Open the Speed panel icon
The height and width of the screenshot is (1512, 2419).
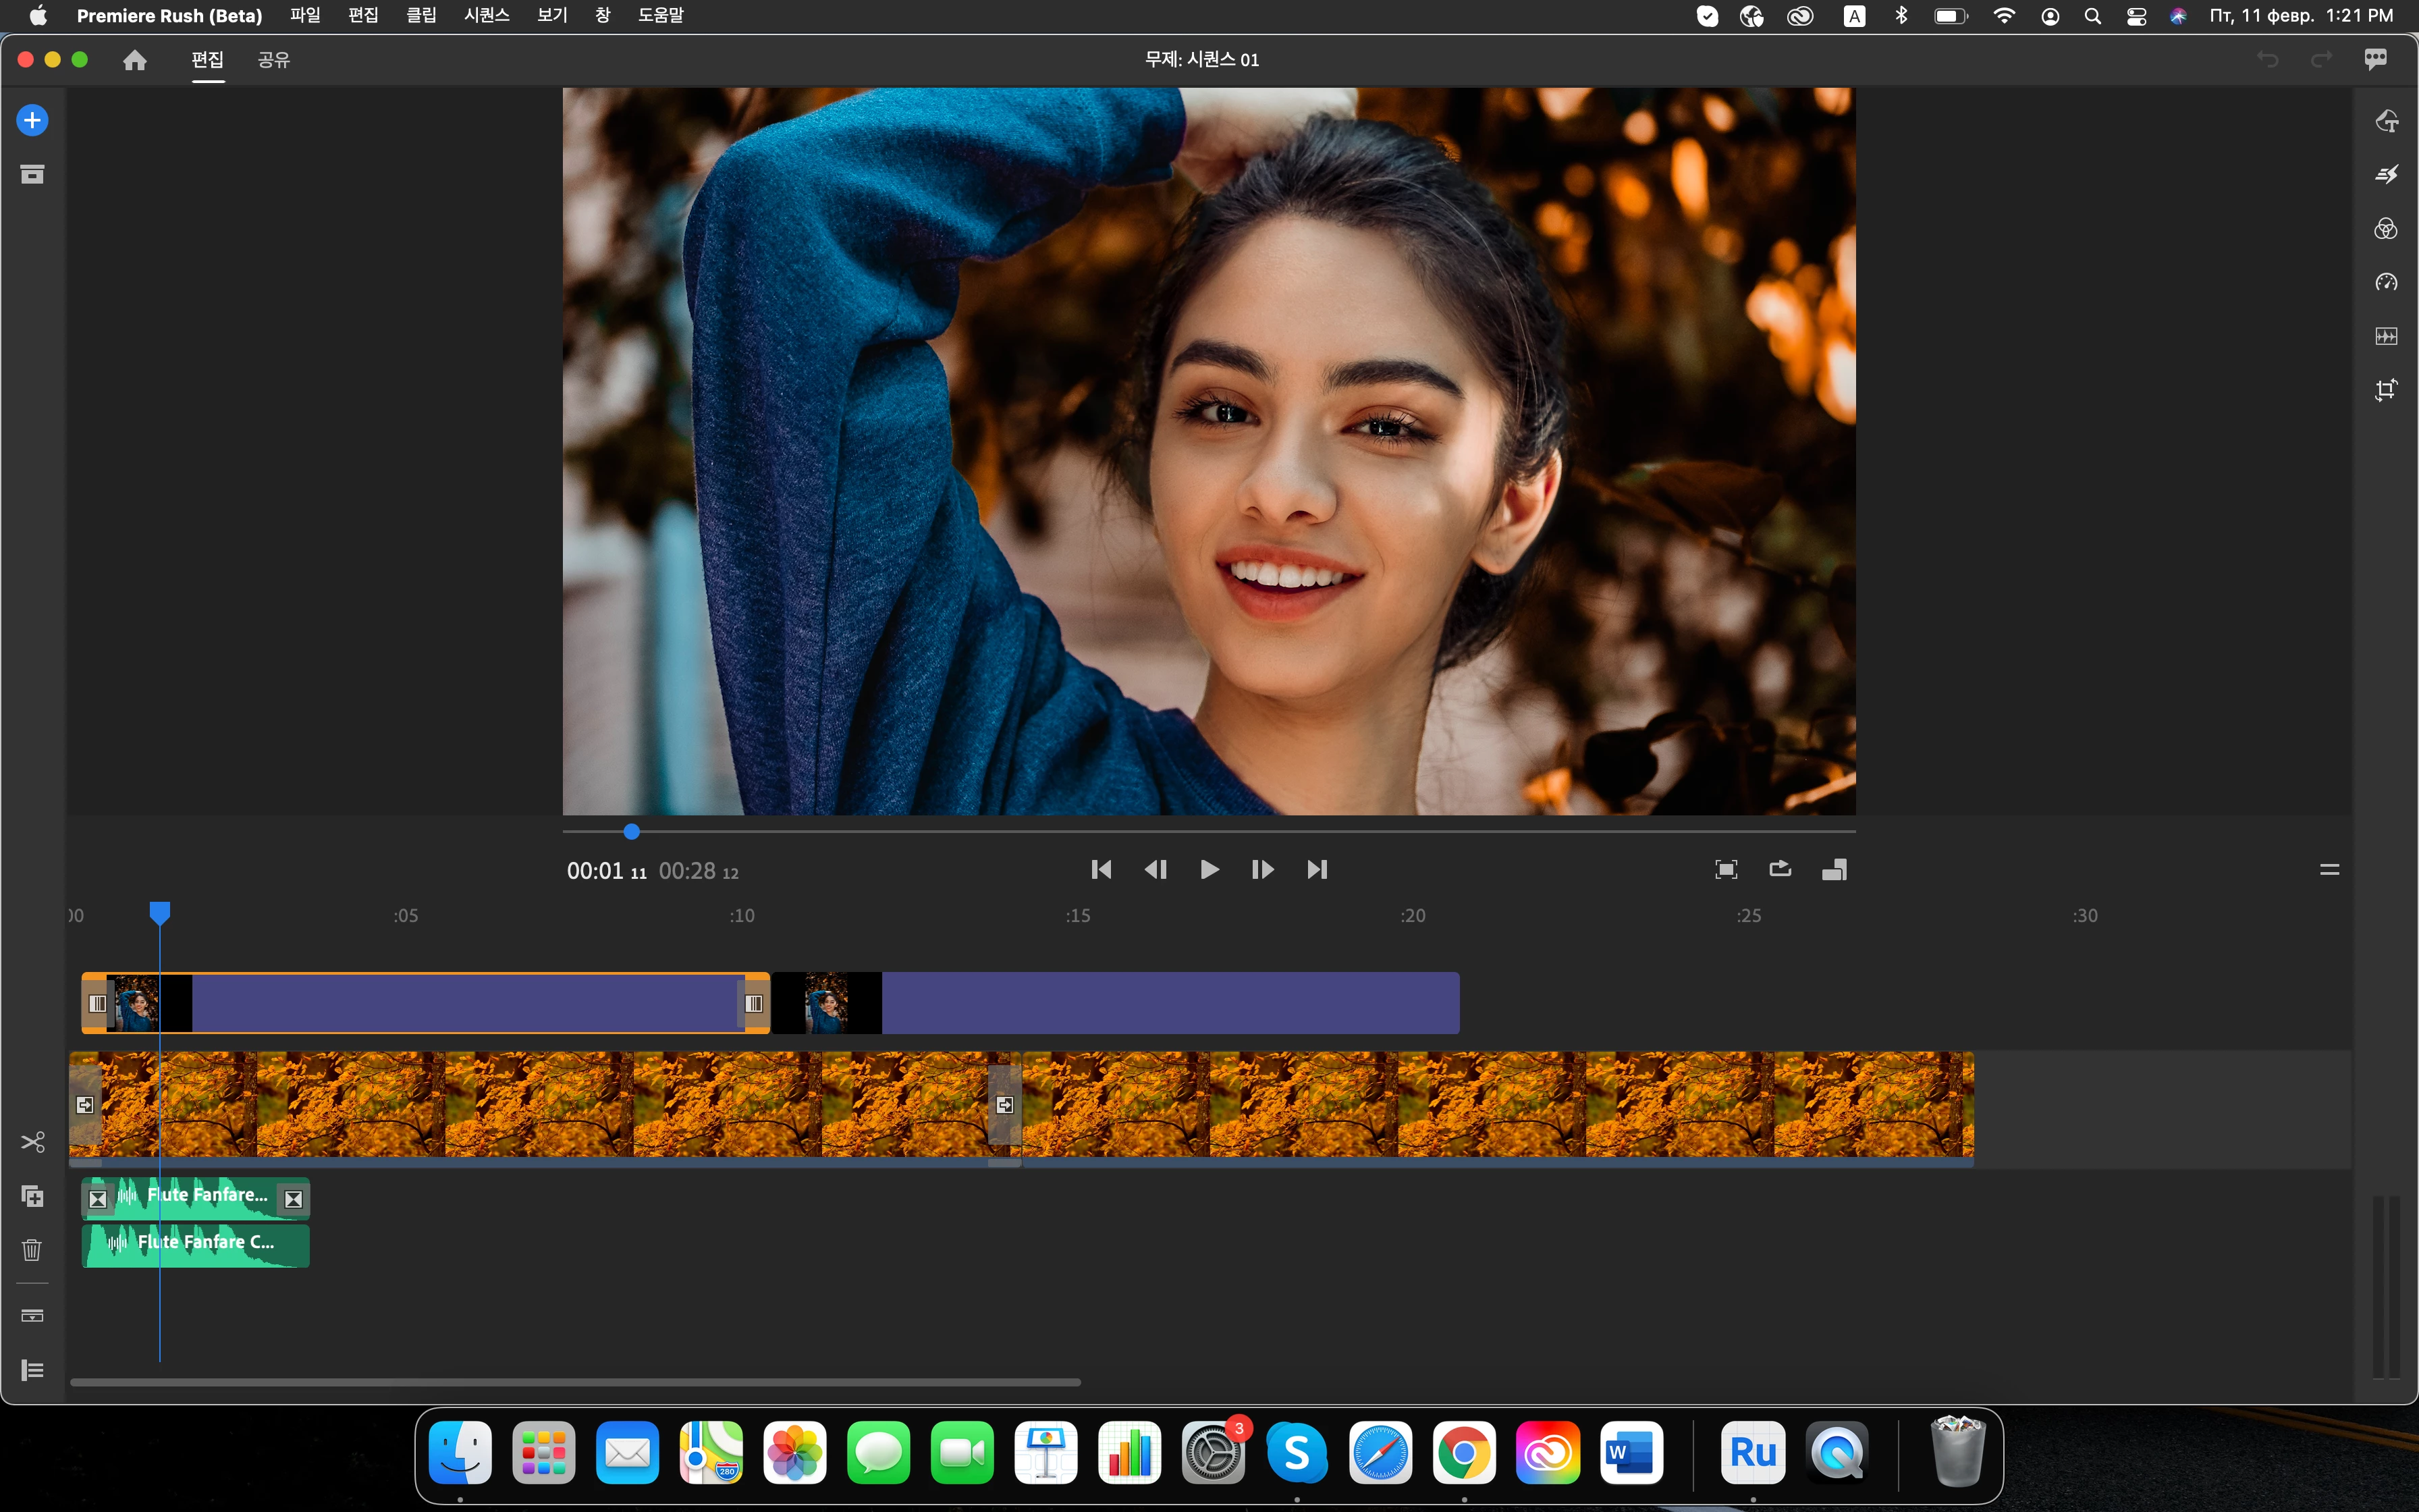2386,282
